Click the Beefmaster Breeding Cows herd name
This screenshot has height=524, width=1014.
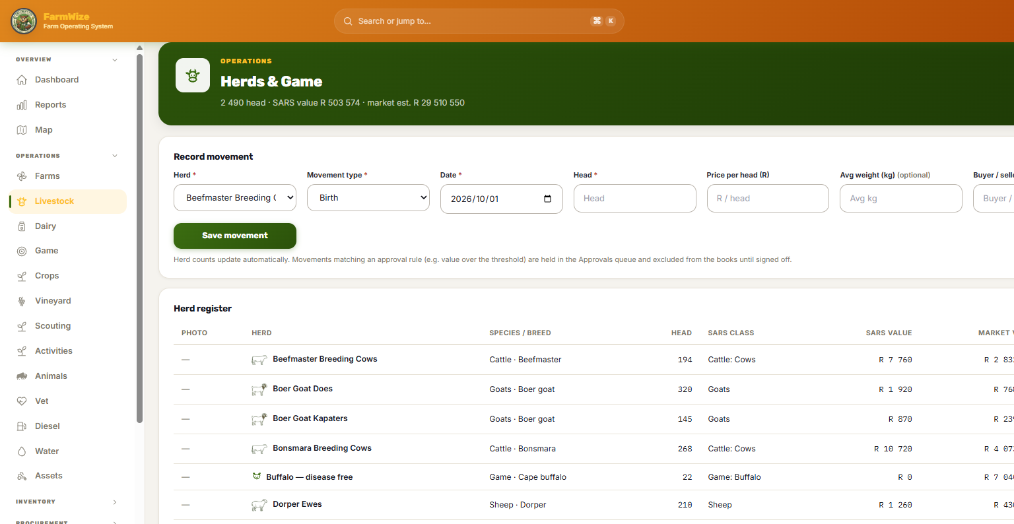[325, 359]
